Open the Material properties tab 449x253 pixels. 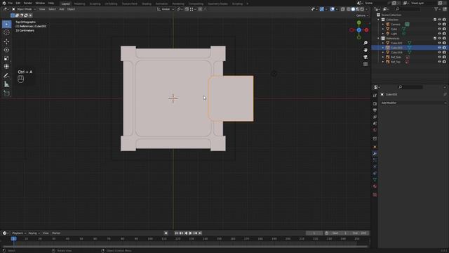tap(375, 186)
